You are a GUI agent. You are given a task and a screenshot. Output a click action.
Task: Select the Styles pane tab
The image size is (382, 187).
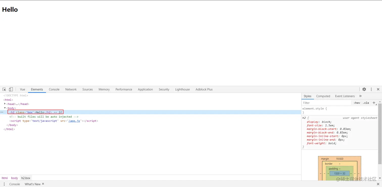coord(307,96)
